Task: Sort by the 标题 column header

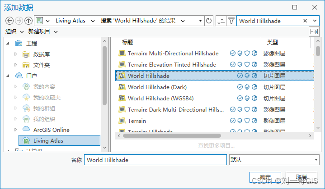Action: pos(127,42)
